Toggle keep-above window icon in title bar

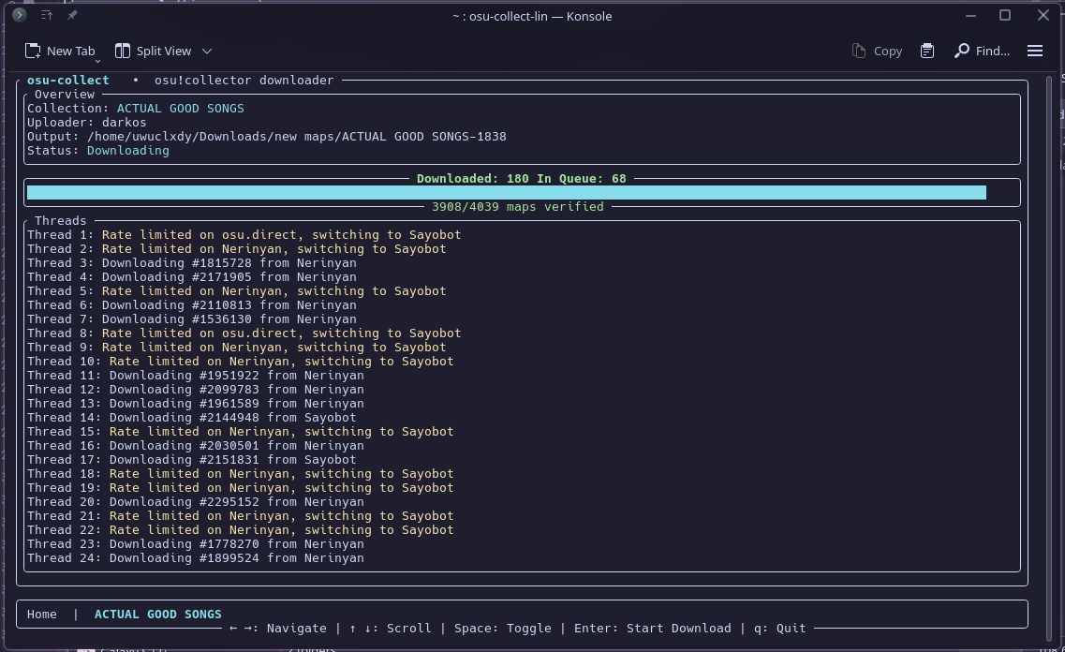click(47, 15)
